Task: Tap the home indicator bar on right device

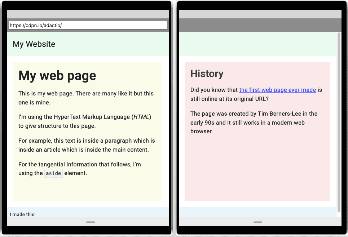Action: click(x=257, y=222)
